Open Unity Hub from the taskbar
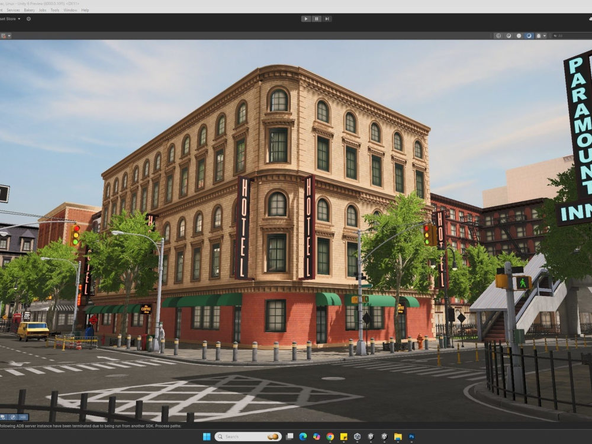Image resolution: width=592 pixels, height=444 pixels. [357, 437]
